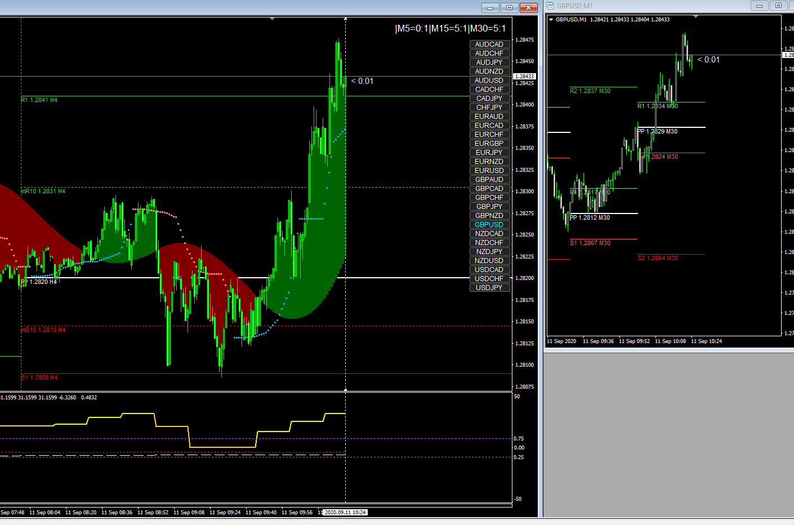Click the candle timer '< 0:01' in left chart
794x525 pixels.
pos(362,81)
